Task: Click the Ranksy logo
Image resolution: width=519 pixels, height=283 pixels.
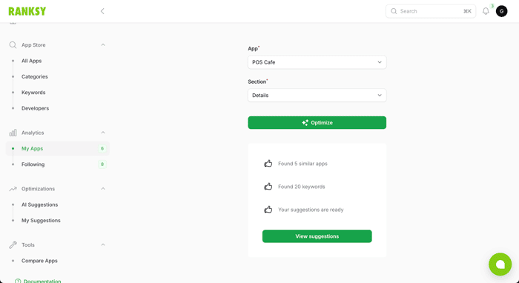Action: pyautogui.click(x=27, y=11)
